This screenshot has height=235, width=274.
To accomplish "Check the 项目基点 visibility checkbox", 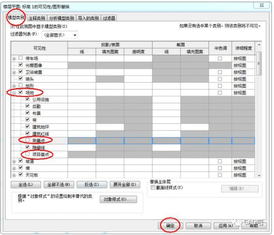I will [28, 154].
